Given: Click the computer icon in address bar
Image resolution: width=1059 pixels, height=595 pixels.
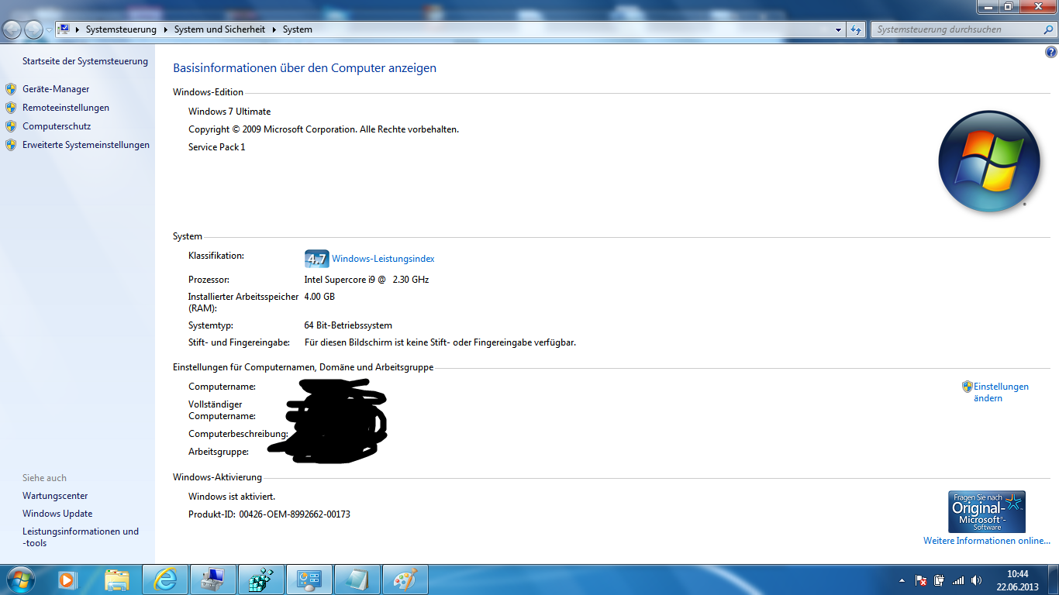Looking at the screenshot, I should point(64,29).
